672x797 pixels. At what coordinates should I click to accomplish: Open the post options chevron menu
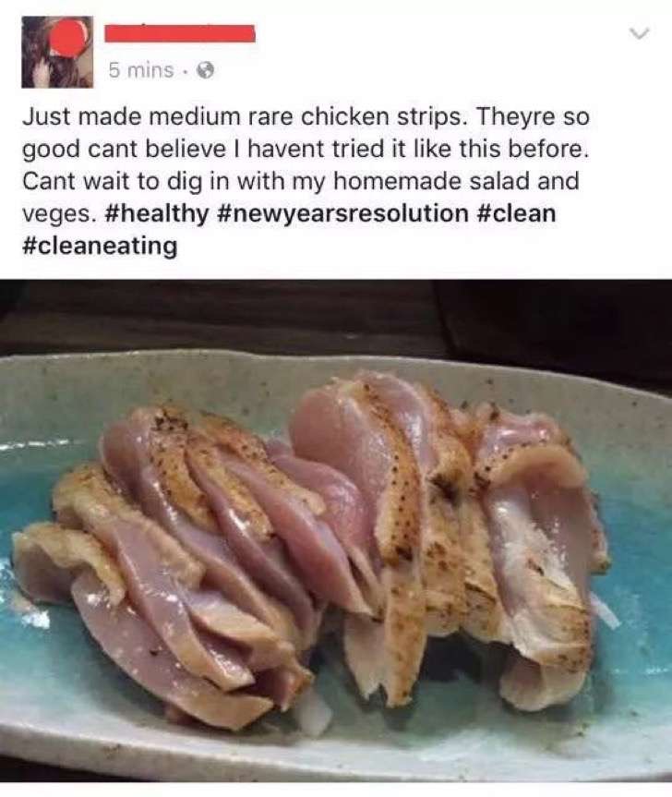pos(639,33)
